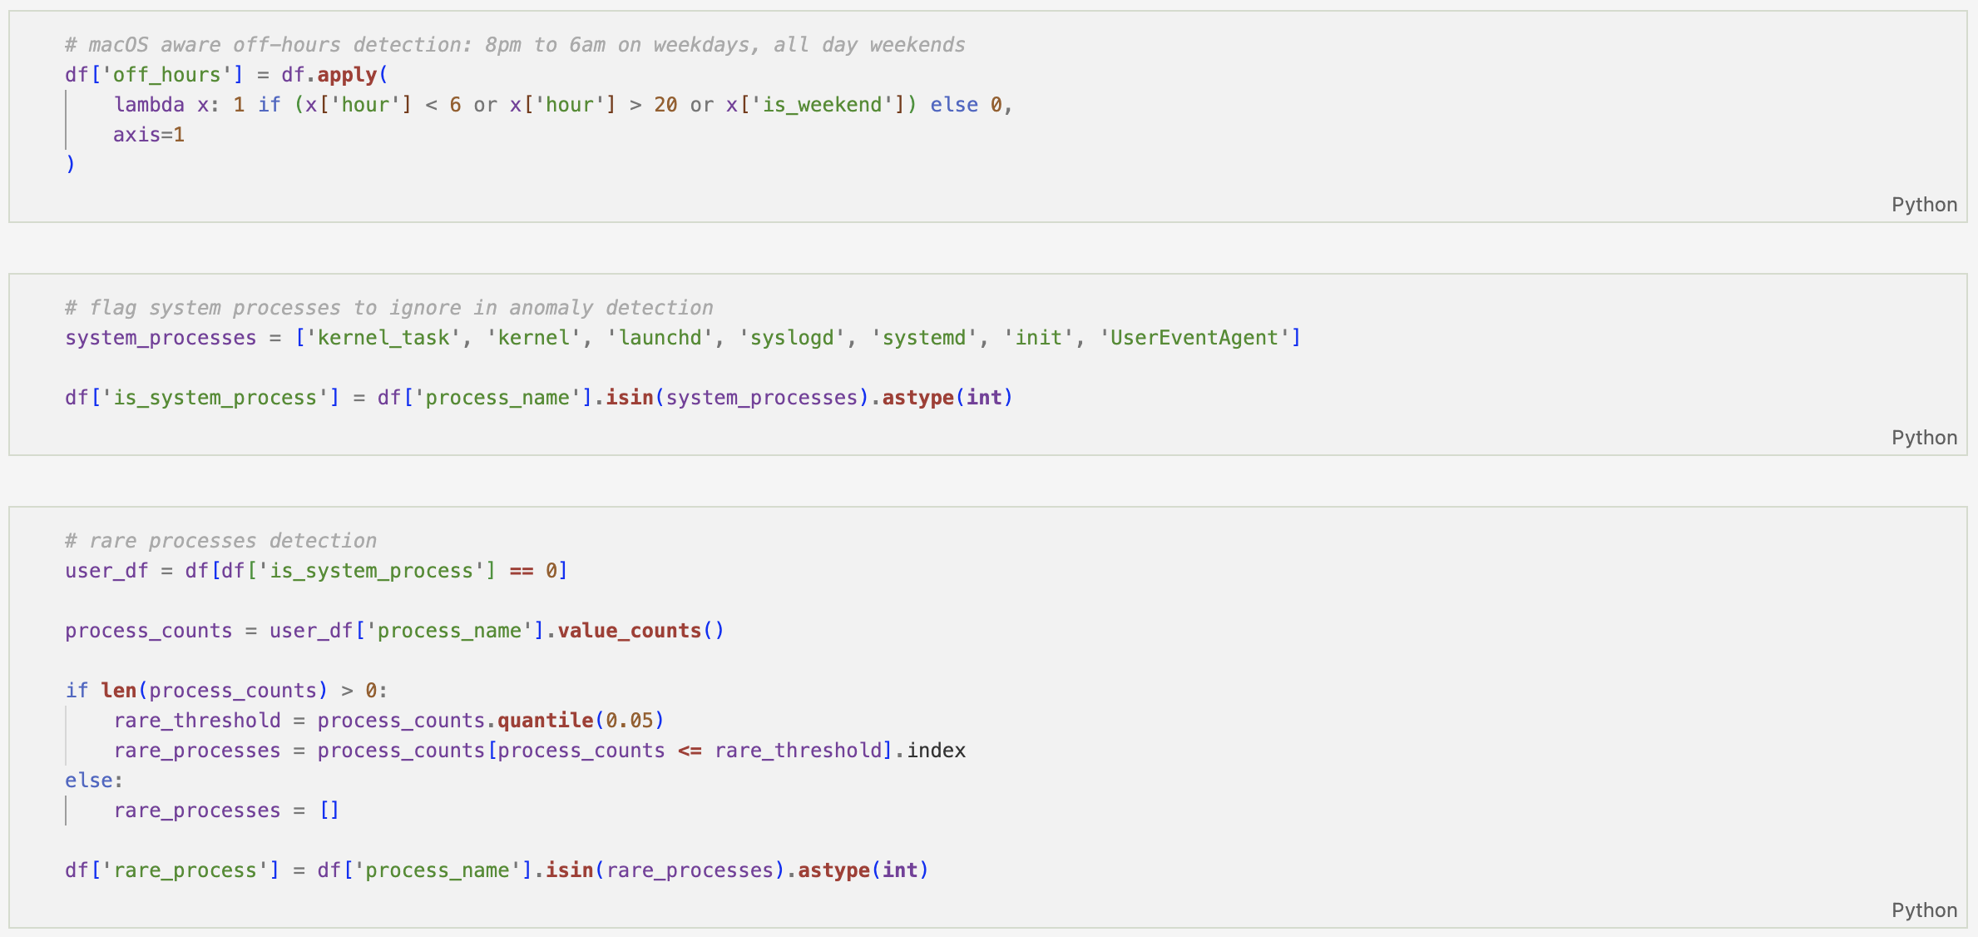
Task: Click the 'if len(process_counts) > 0' line
Action: pos(226,691)
